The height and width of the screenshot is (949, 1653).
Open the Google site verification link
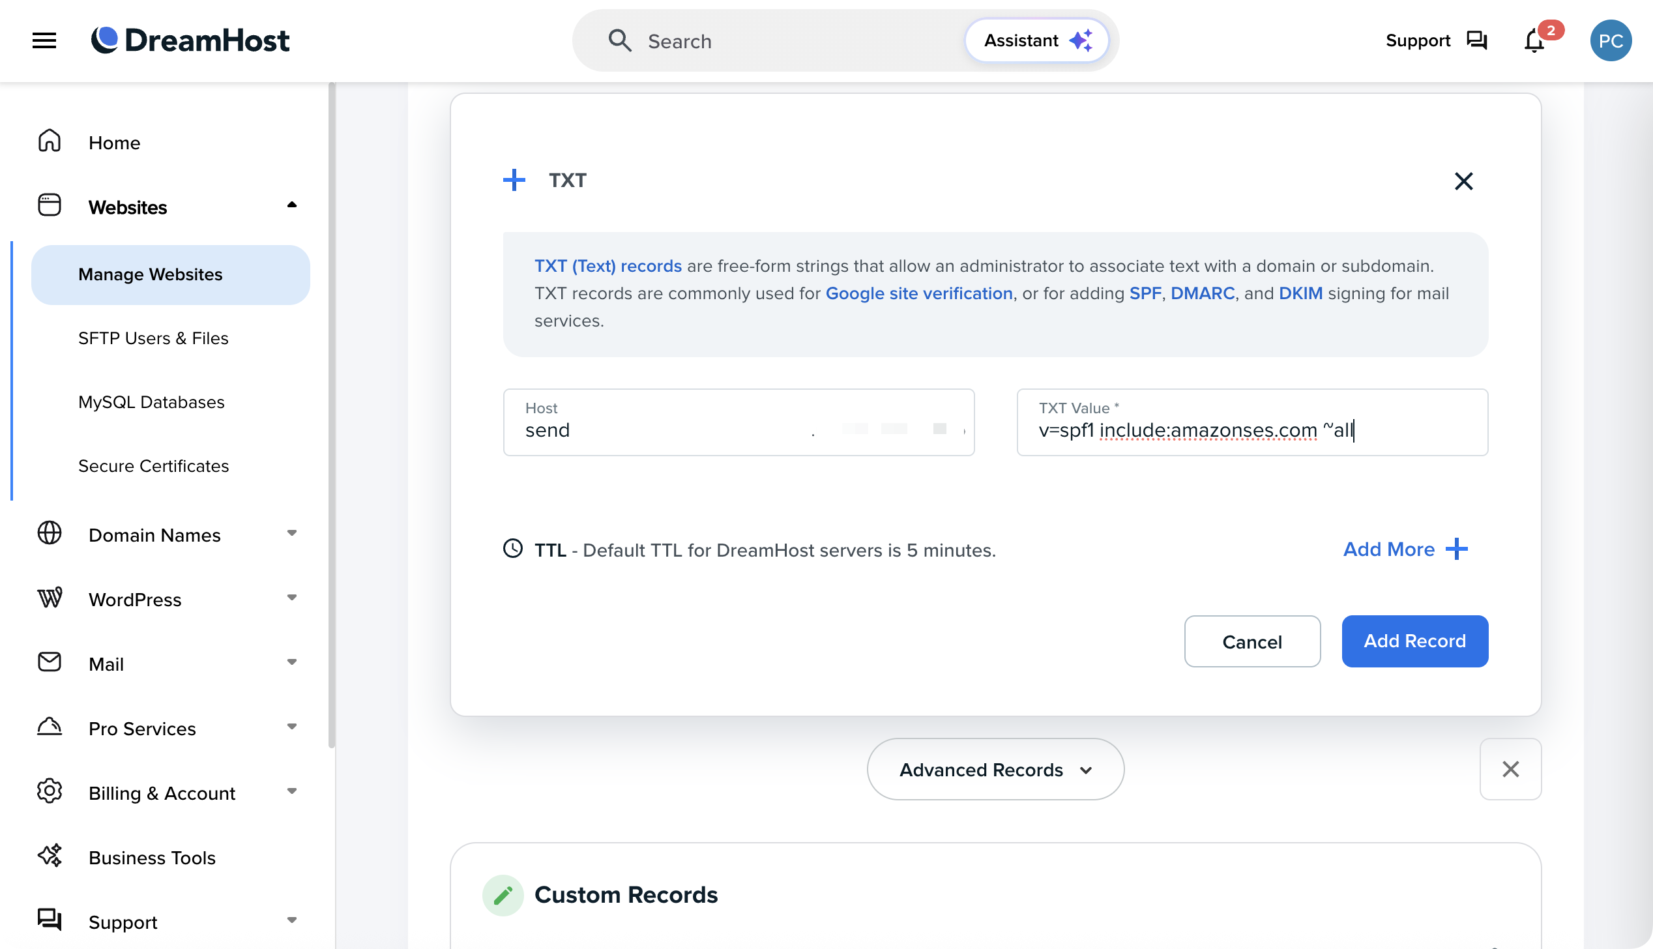tap(919, 293)
